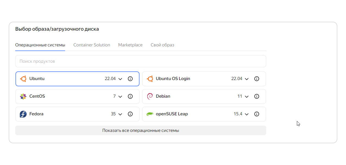This screenshot has height=165, width=346.
Task: Switch to the Marketplace tab
Action: [x=130, y=45]
